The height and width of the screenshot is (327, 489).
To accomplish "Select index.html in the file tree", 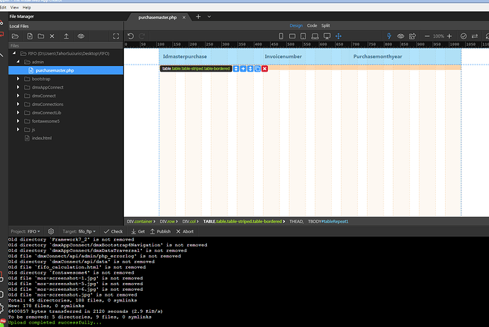I will (42, 138).
